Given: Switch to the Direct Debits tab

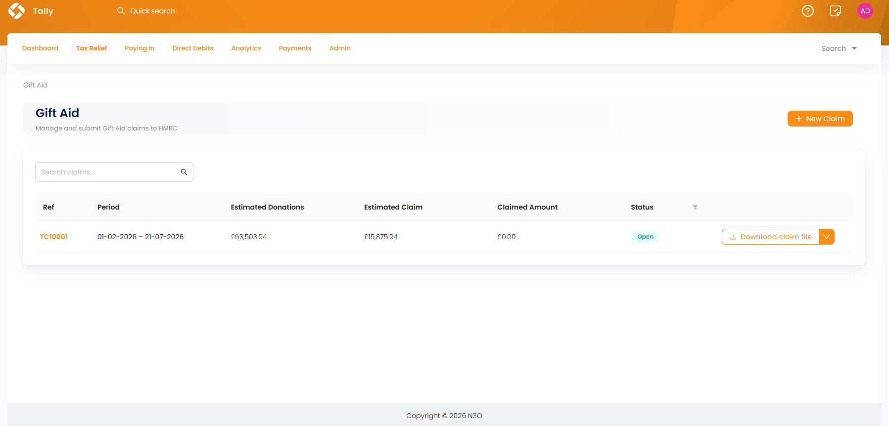Looking at the screenshot, I should click(x=193, y=48).
